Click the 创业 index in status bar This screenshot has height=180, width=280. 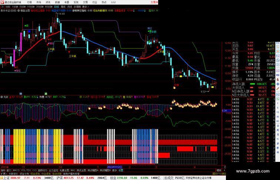tap(113, 178)
